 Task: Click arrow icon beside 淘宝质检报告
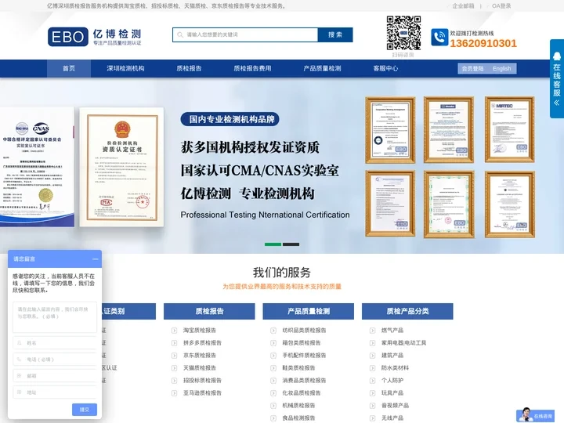tap(174, 331)
